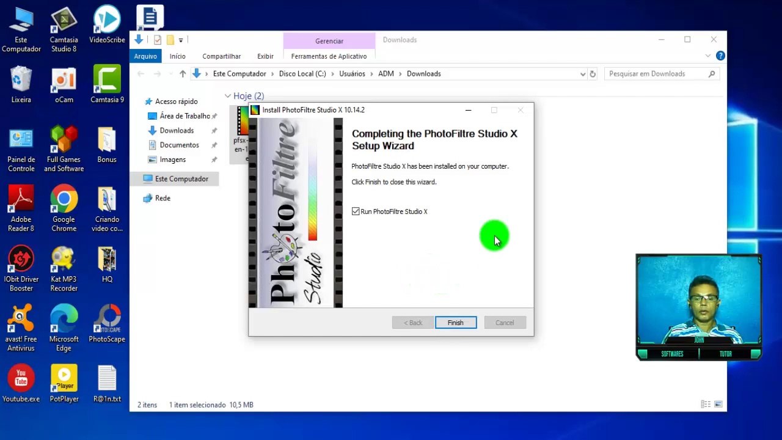Open Explorer help question mark icon
The height and width of the screenshot is (440, 782).
coord(720,56)
